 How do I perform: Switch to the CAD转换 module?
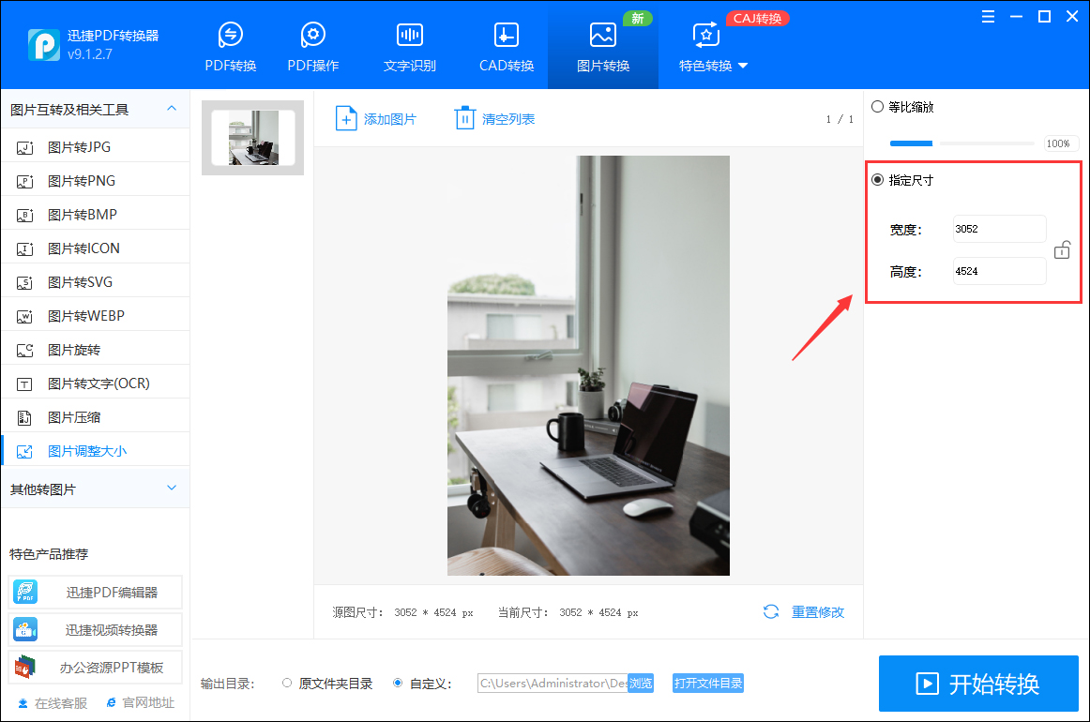point(506,44)
